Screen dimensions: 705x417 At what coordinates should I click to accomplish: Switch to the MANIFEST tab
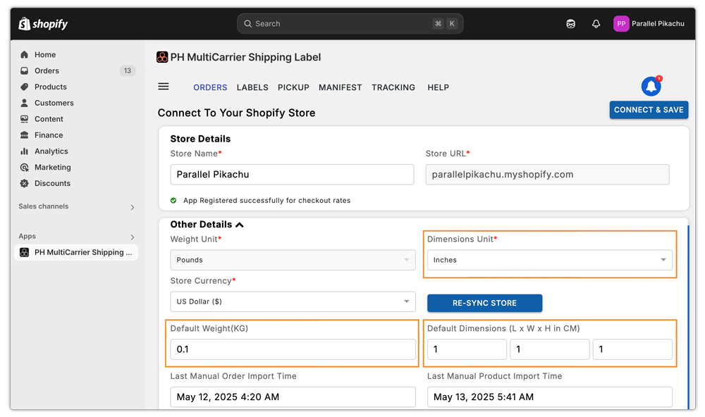coord(340,87)
